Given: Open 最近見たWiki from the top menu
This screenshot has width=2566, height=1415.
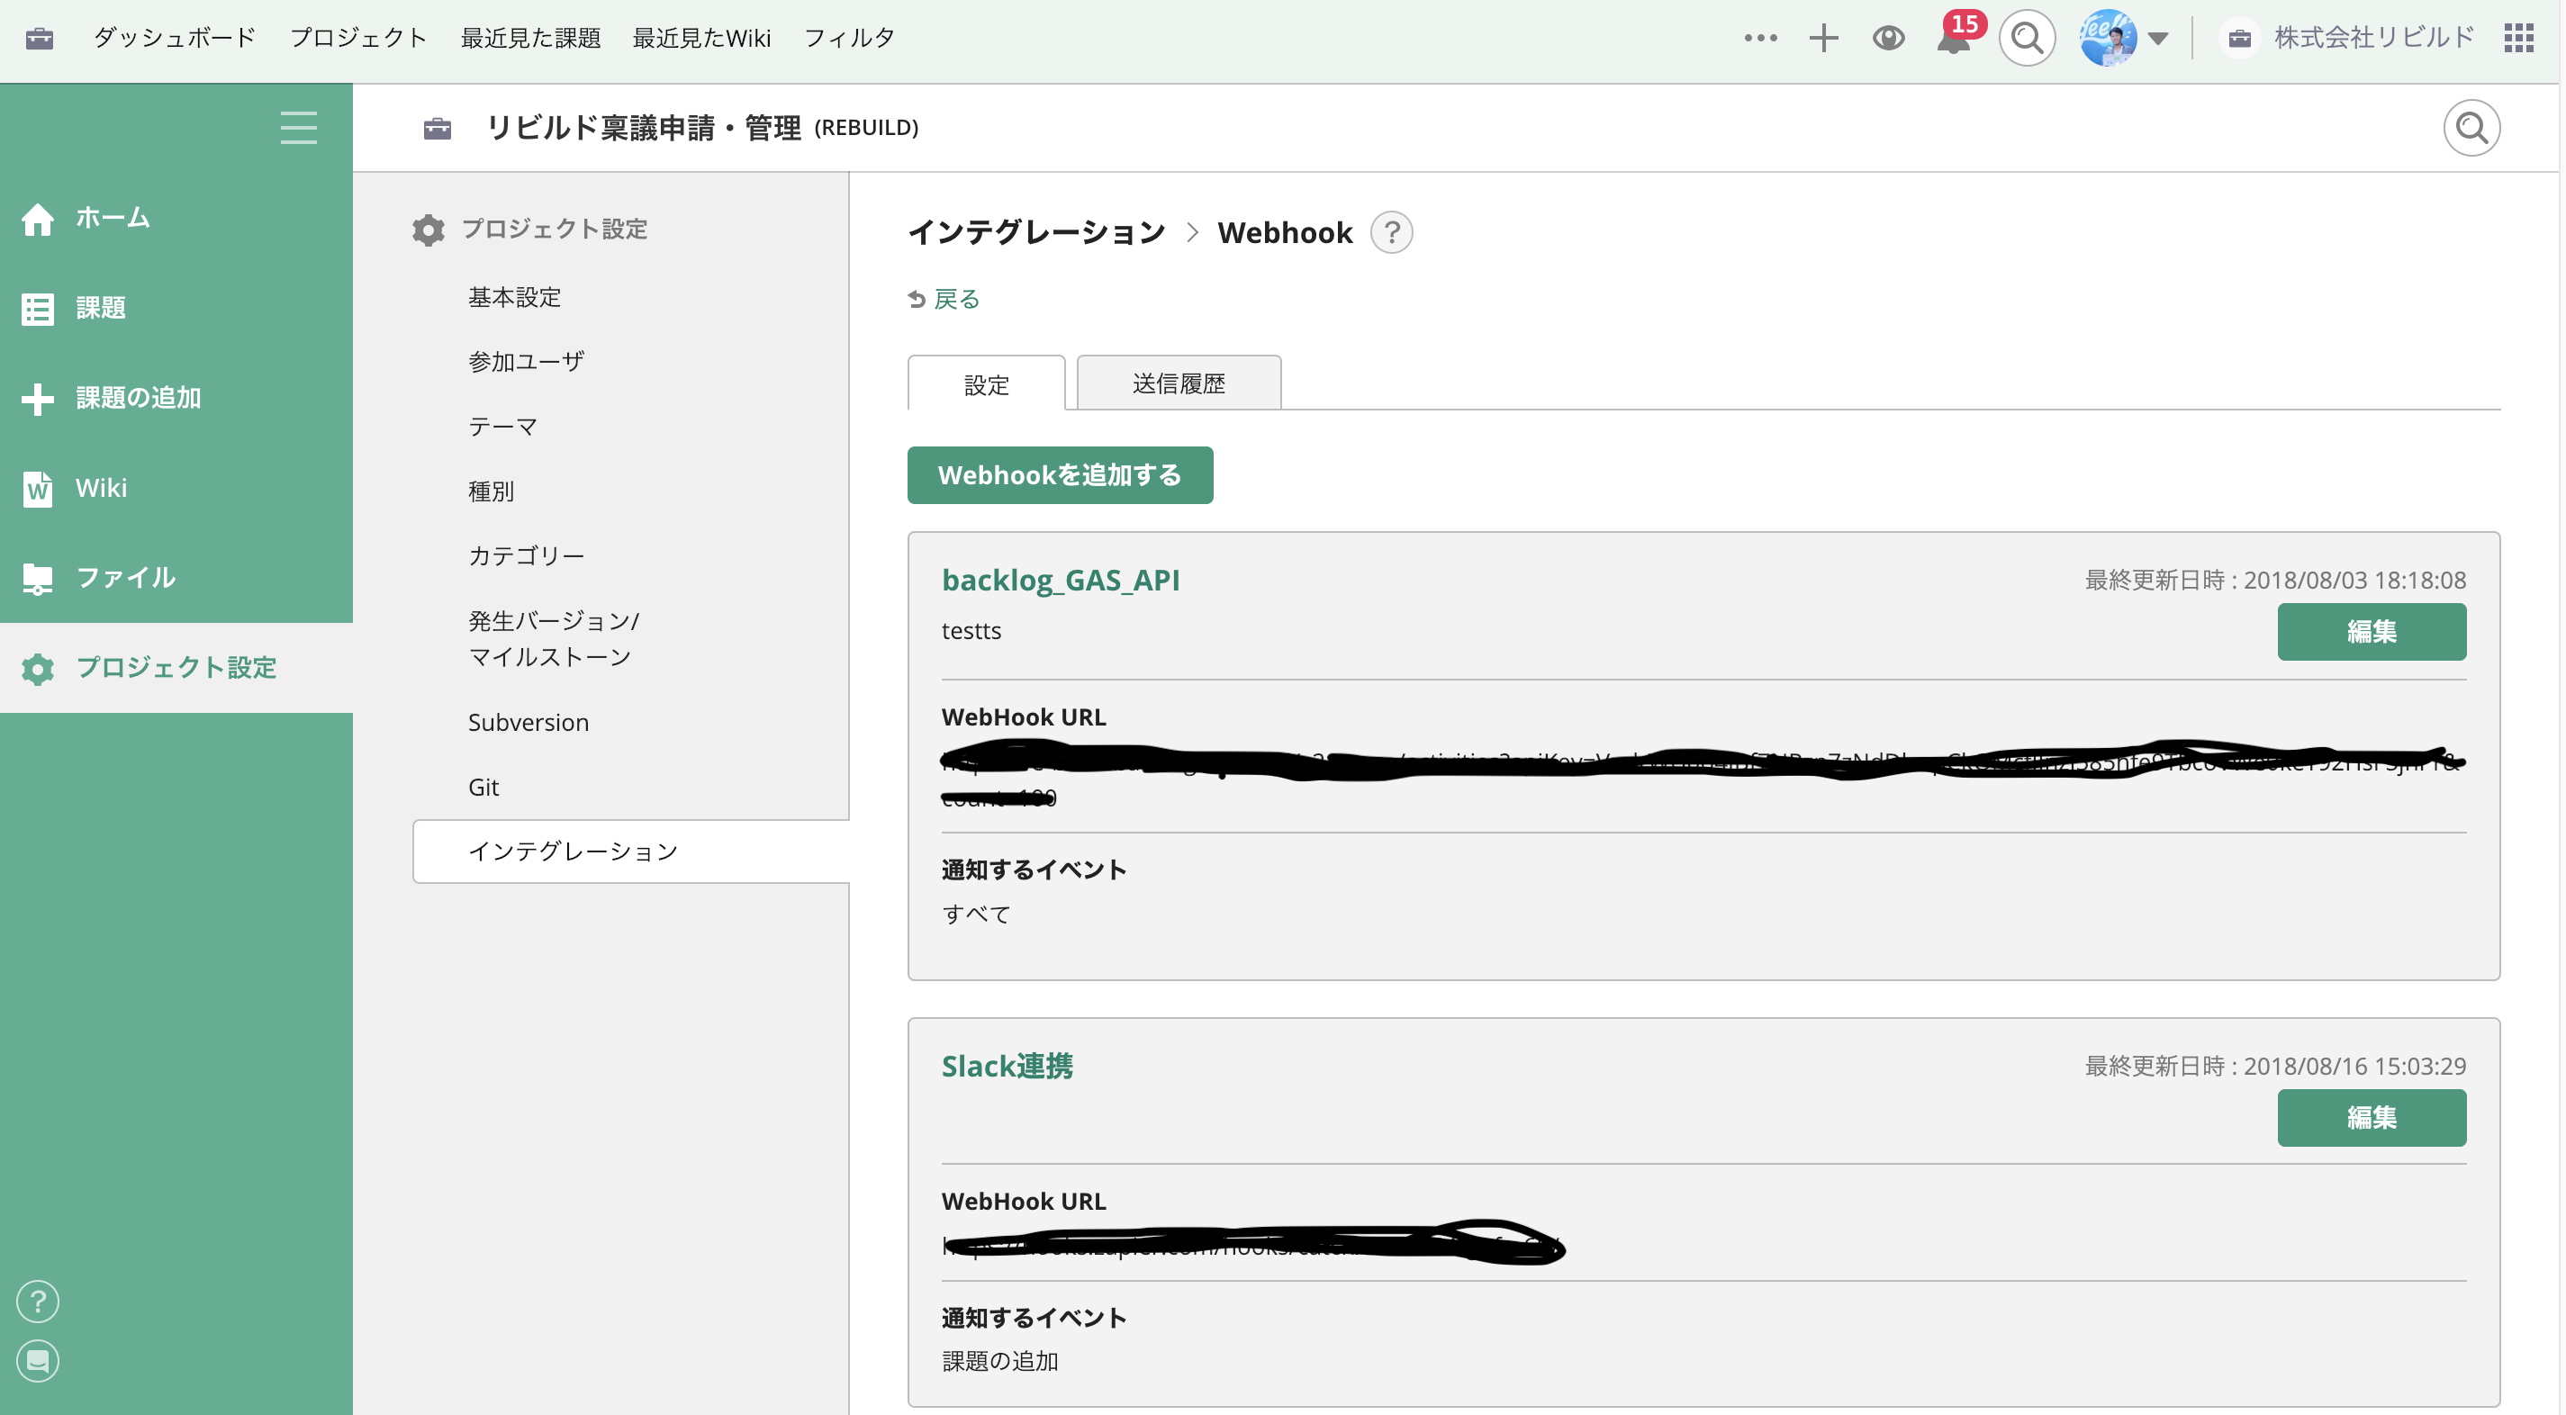Looking at the screenshot, I should 702,38.
